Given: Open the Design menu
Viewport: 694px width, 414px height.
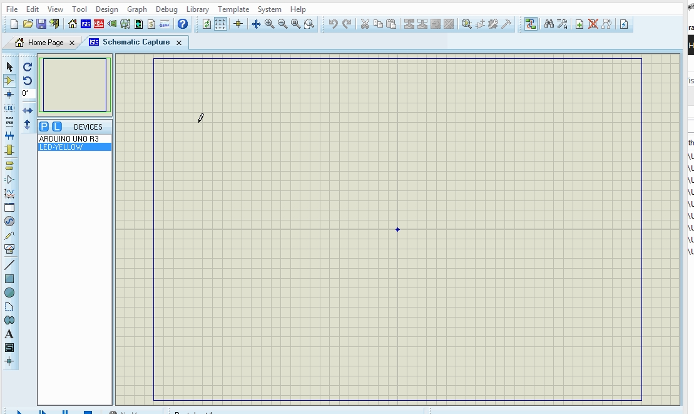Looking at the screenshot, I should click(x=106, y=9).
